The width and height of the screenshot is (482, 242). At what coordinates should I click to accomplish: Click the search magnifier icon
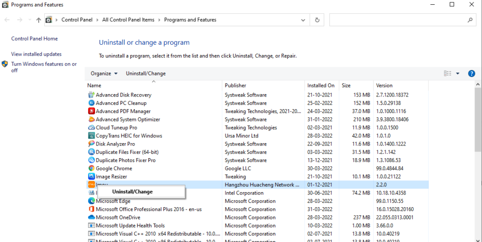(470, 20)
